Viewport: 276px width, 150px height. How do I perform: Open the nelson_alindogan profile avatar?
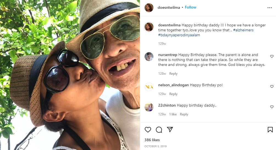(x=149, y=87)
